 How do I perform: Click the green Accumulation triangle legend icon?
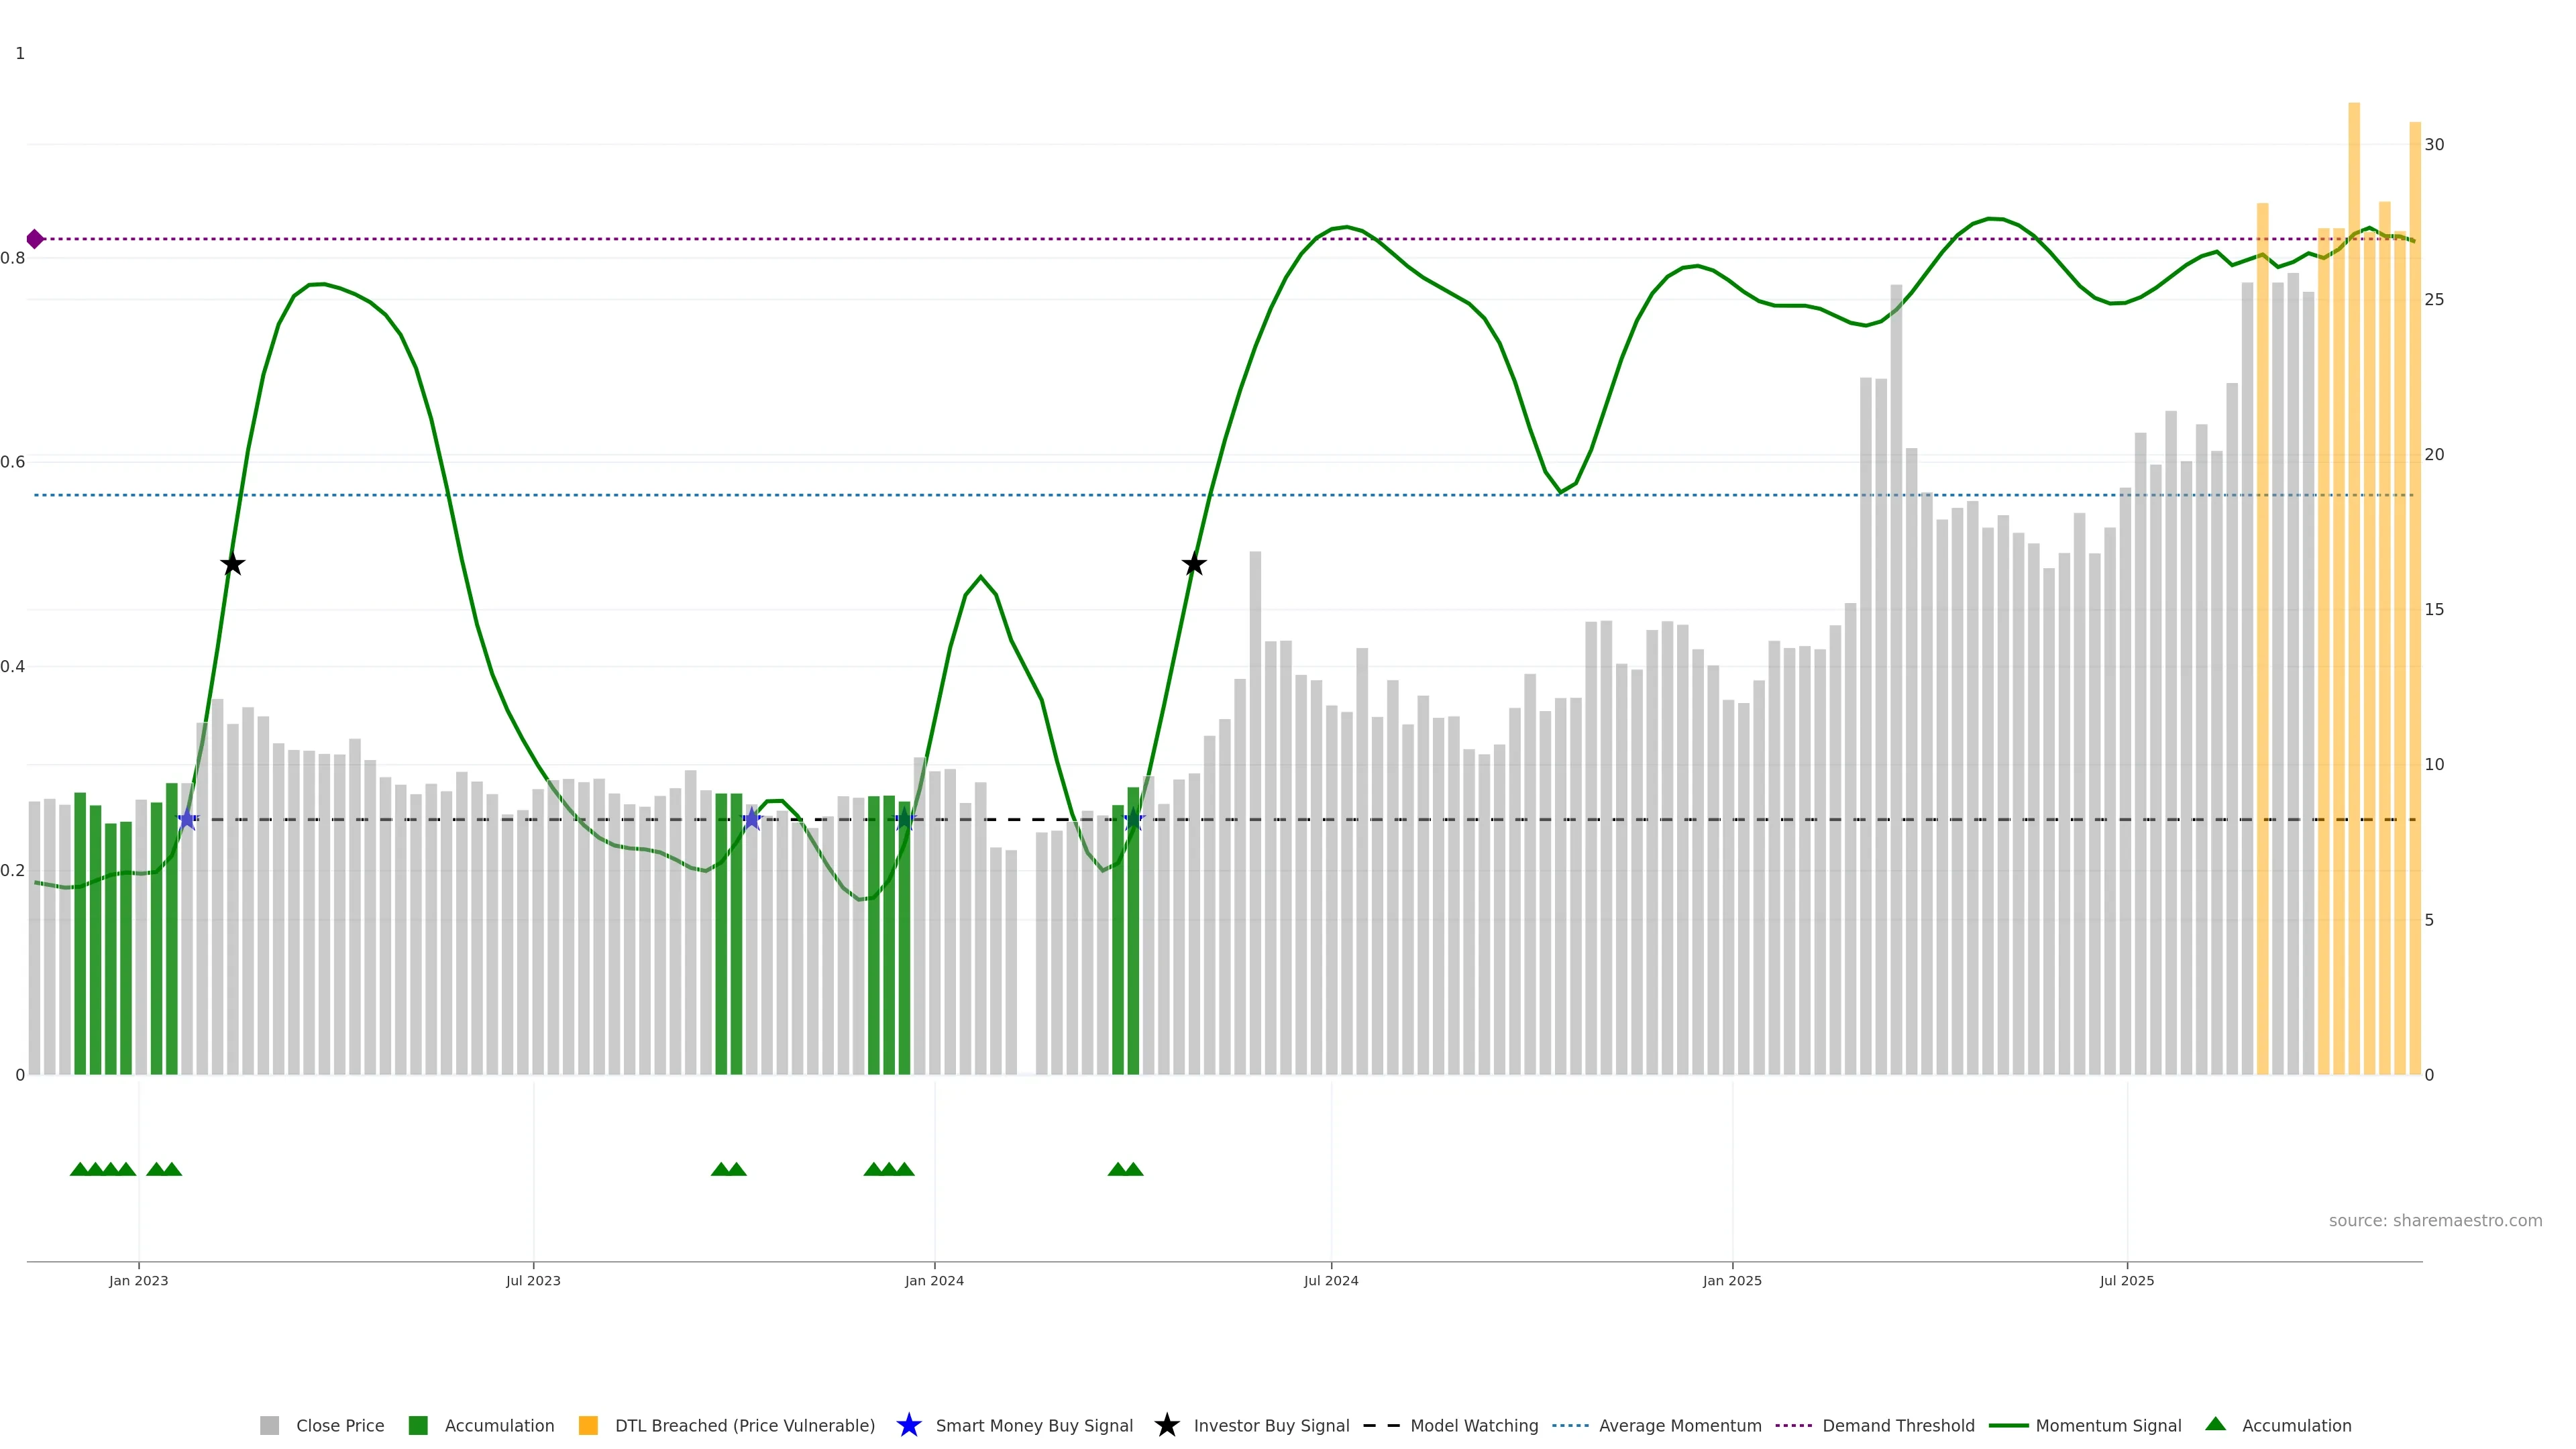[x=2215, y=1424]
